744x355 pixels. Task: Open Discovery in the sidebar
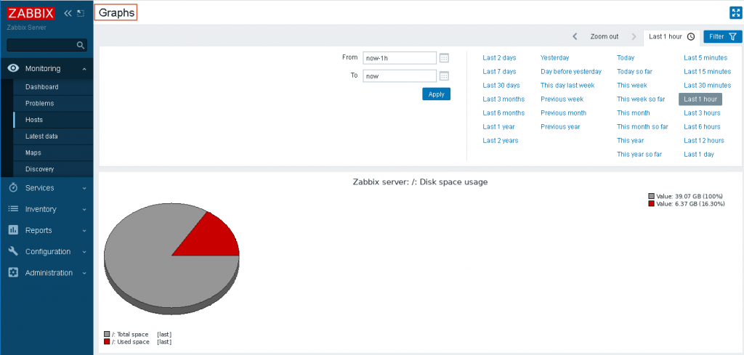coord(39,169)
